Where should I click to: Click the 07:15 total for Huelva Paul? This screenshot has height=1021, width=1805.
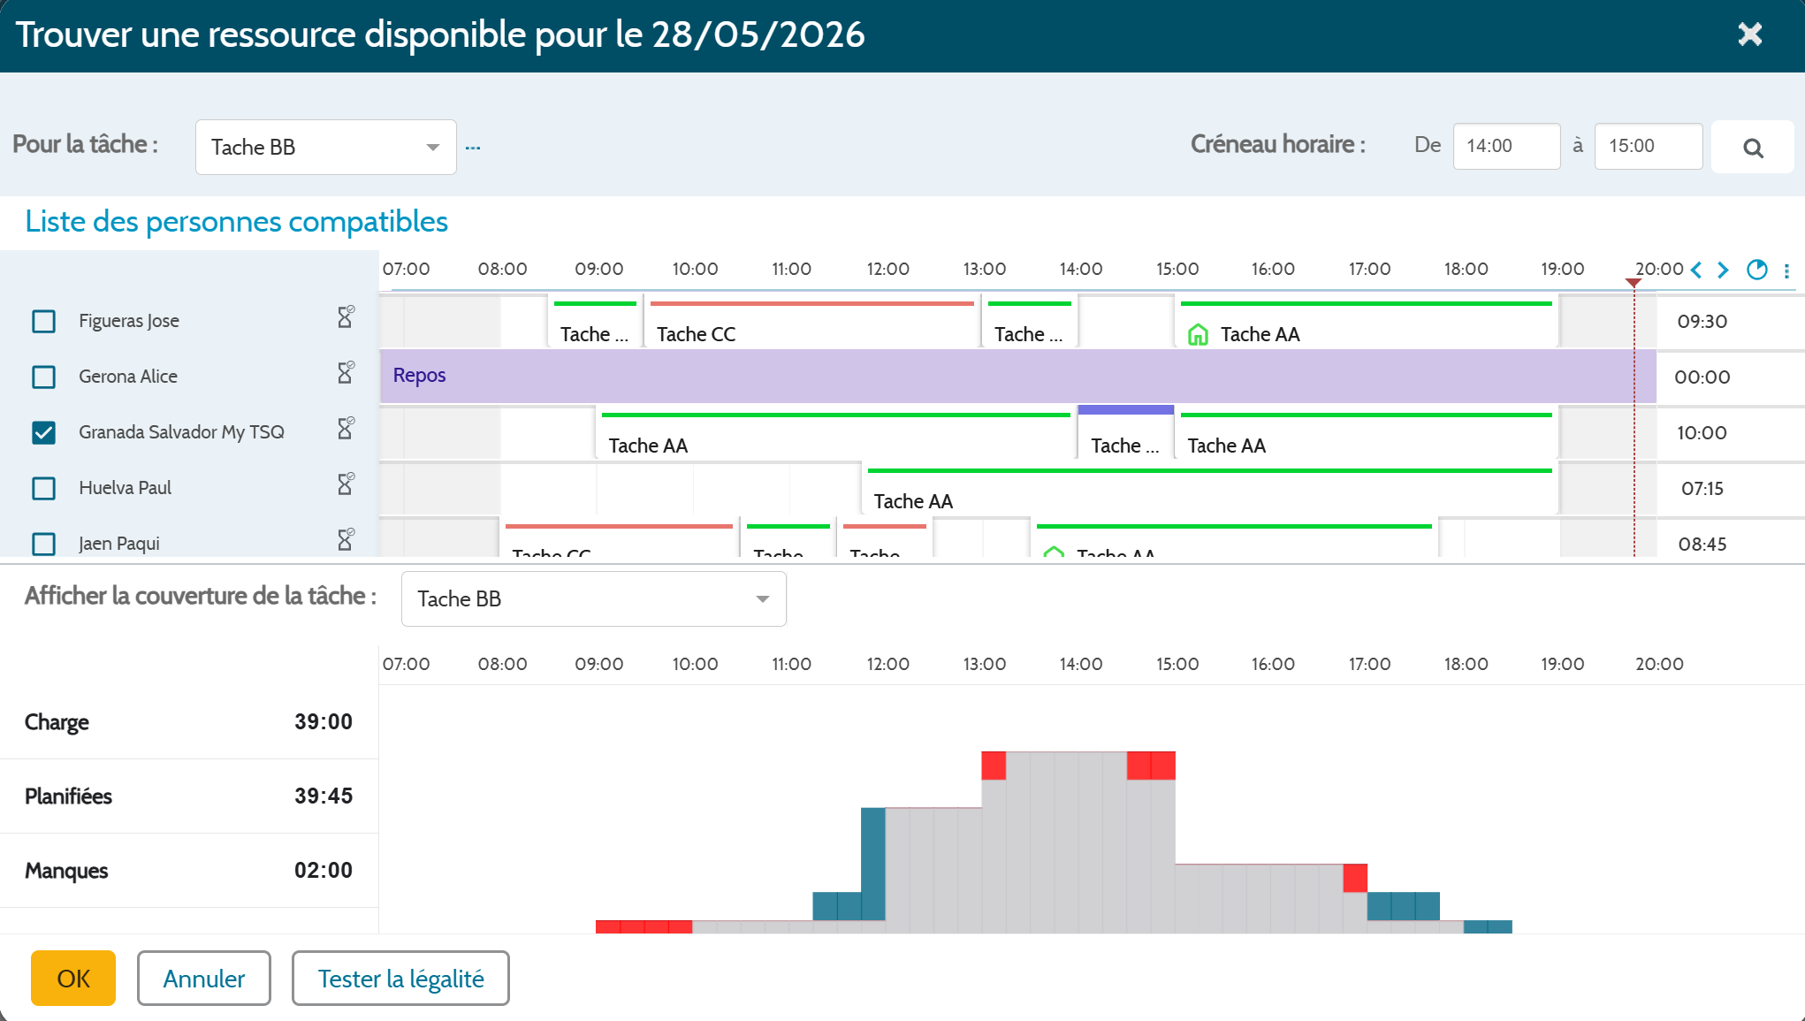click(x=1702, y=489)
